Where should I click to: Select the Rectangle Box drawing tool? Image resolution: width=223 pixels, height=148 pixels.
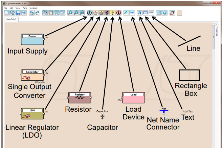tap(146, 13)
